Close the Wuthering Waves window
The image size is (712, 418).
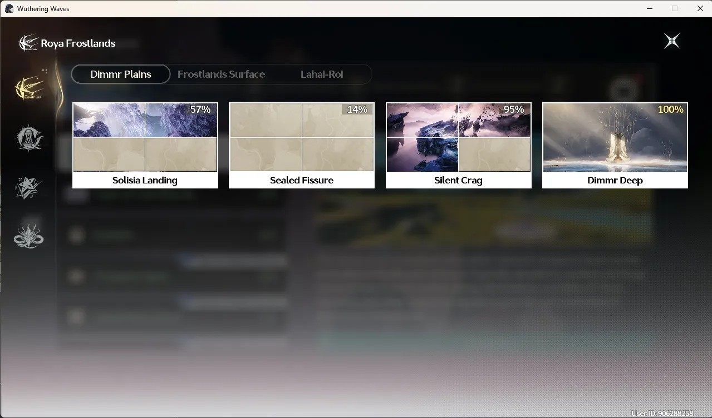pyautogui.click(x=700, y=8)
